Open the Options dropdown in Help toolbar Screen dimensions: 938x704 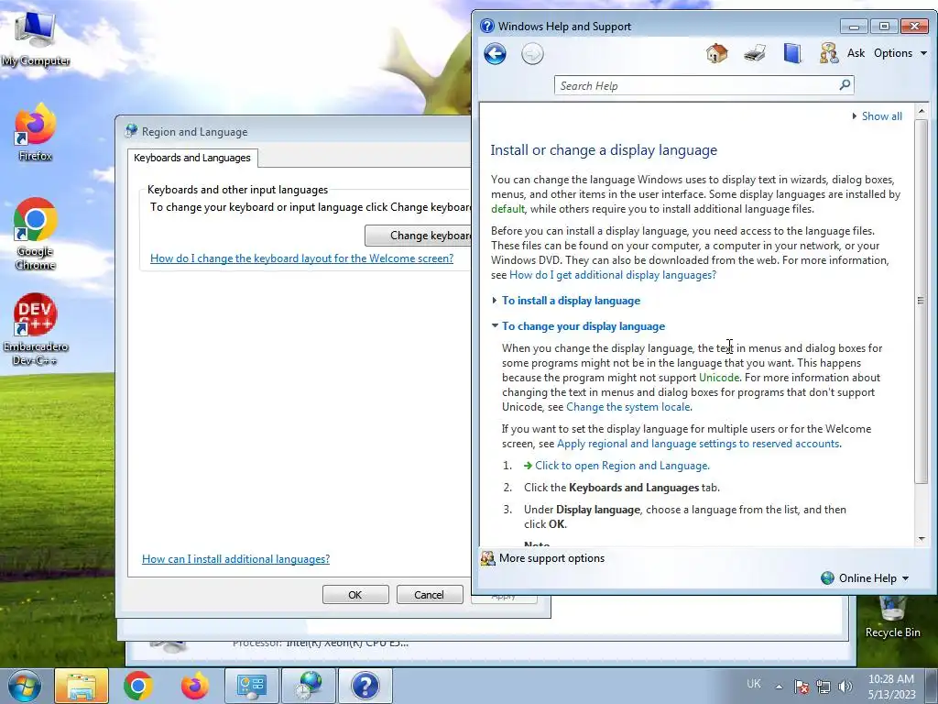tap(900, 53)
